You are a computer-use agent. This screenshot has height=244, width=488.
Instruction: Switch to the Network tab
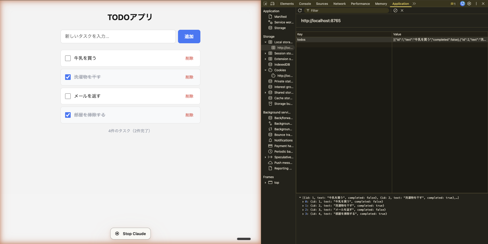point(339,4)
